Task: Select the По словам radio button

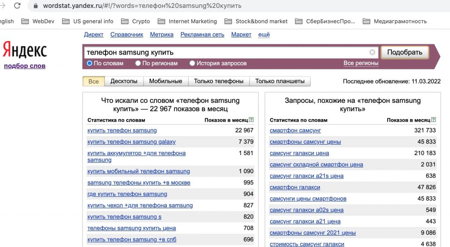Action: pyautogui.click(x=89, y=63)
